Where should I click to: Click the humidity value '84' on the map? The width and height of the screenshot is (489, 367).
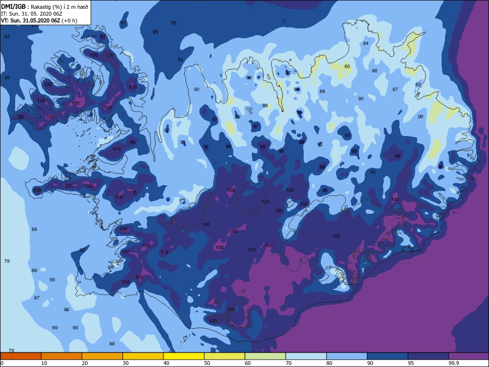366,44
